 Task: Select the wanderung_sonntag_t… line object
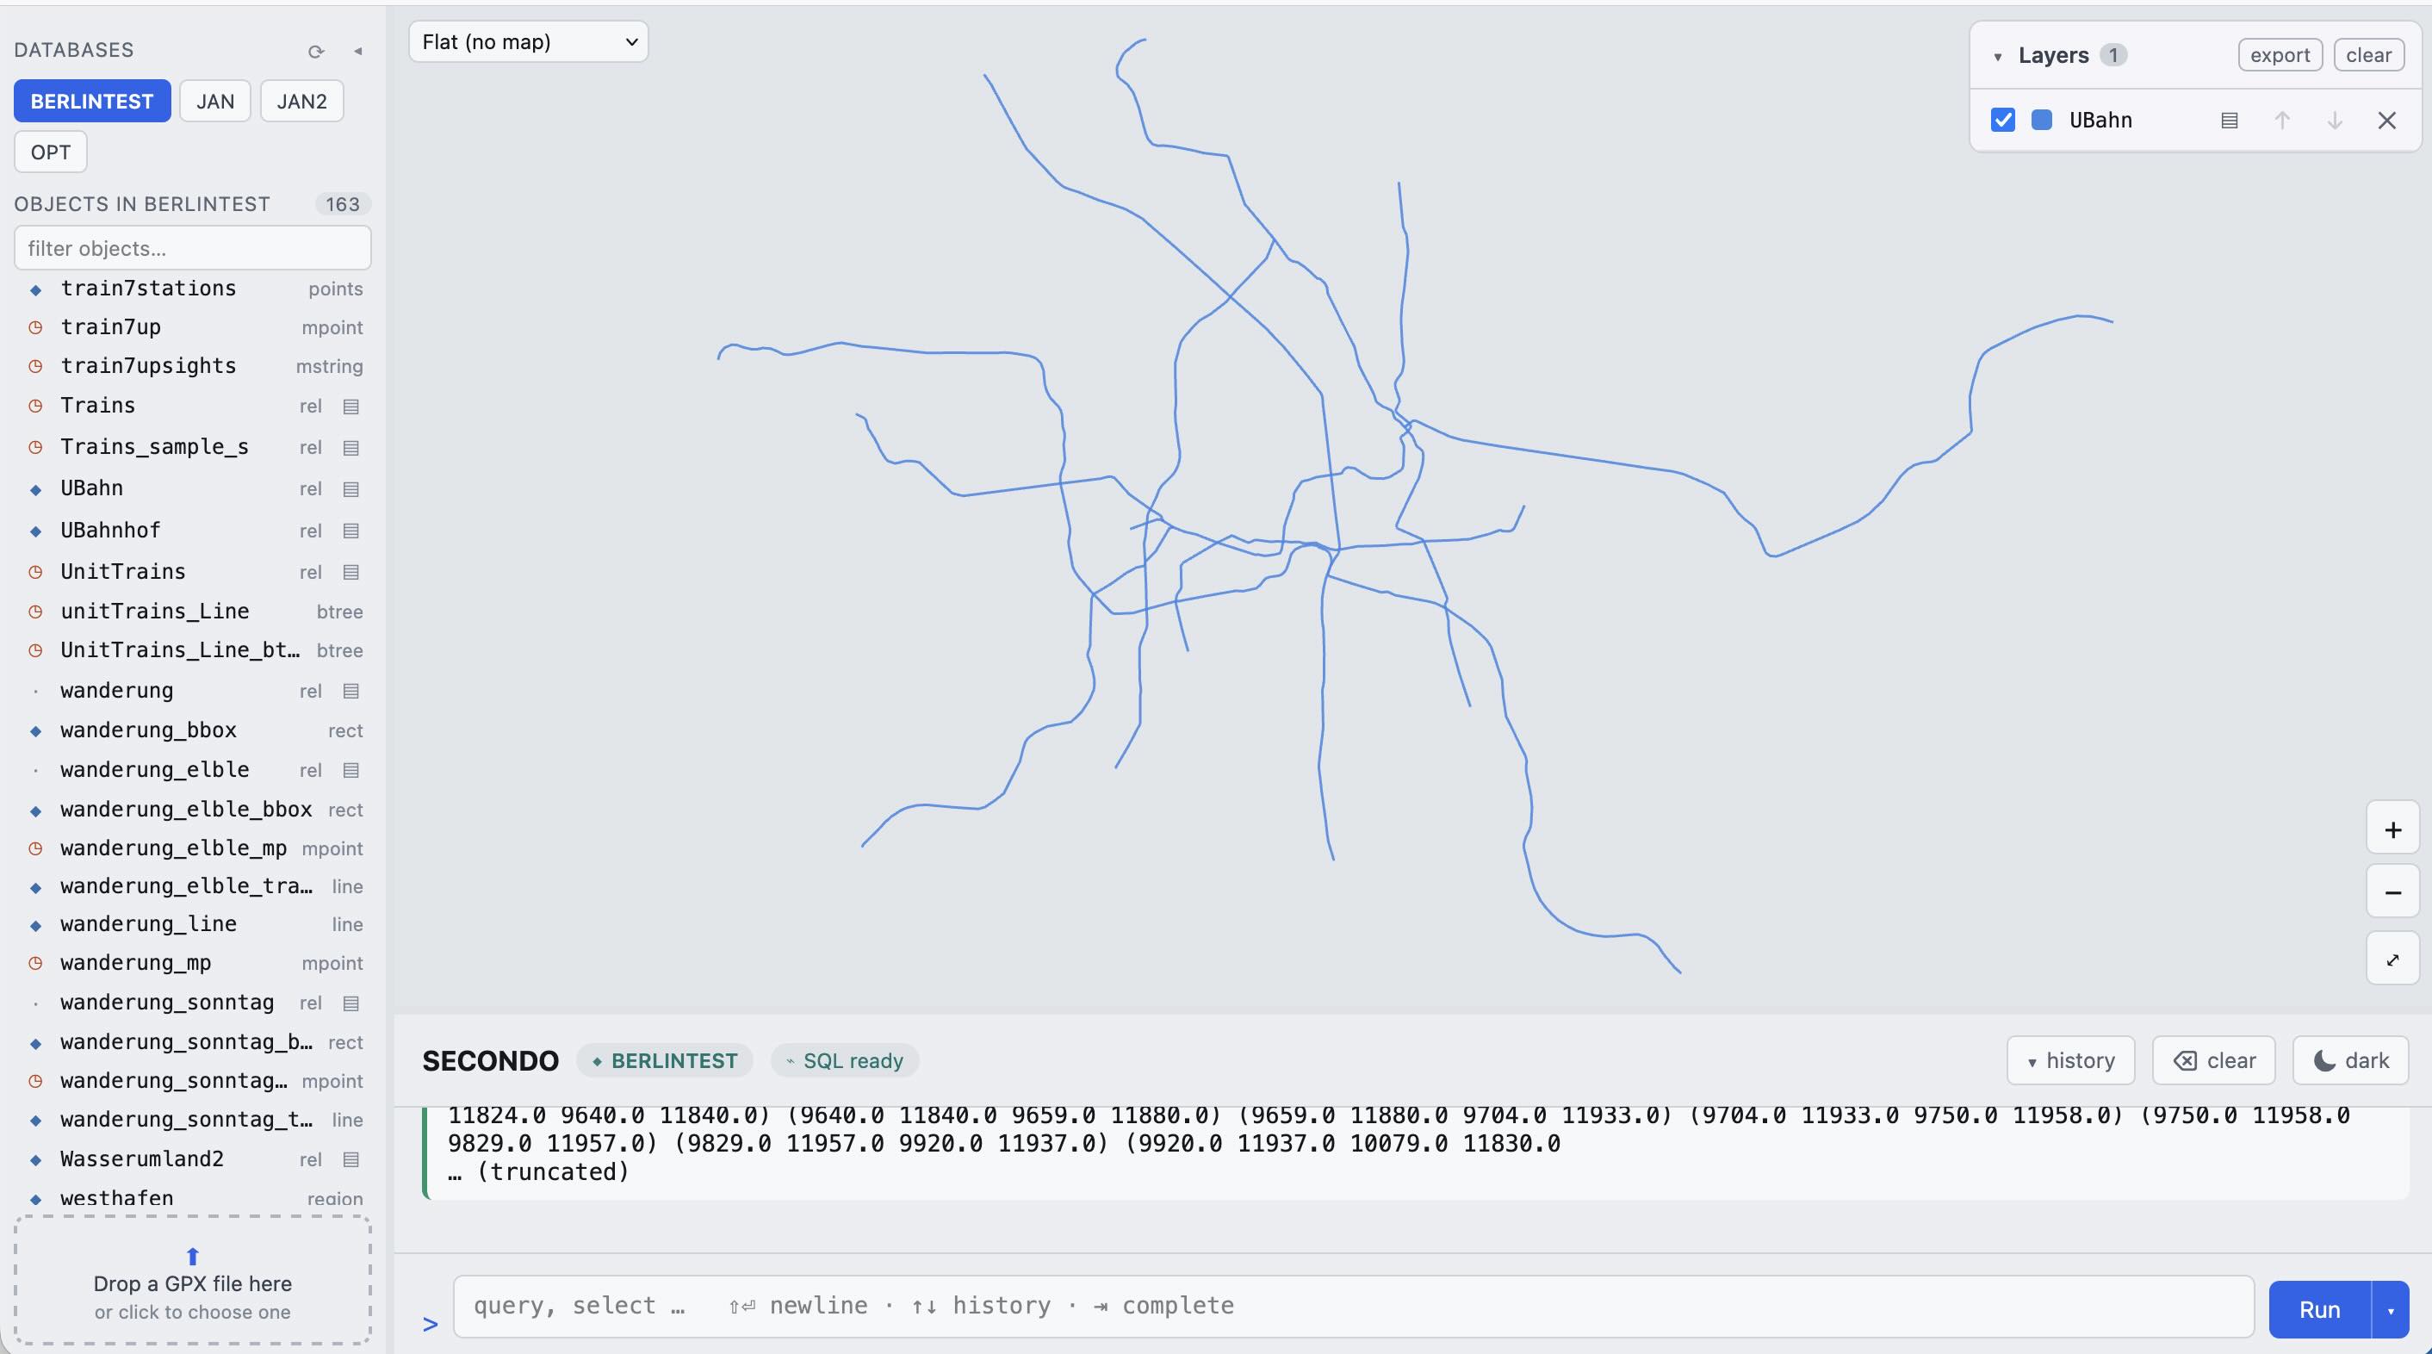point(193,1120)
